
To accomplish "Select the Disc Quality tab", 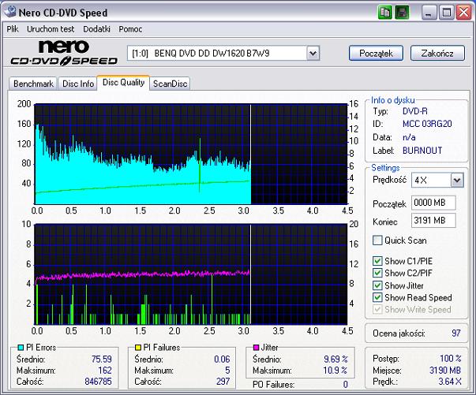I will 123,83.
